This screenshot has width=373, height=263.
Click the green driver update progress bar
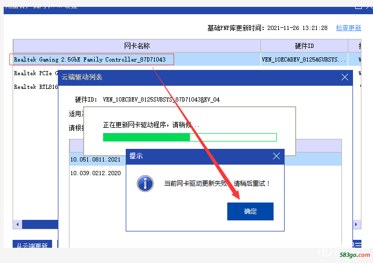(189, 137)
